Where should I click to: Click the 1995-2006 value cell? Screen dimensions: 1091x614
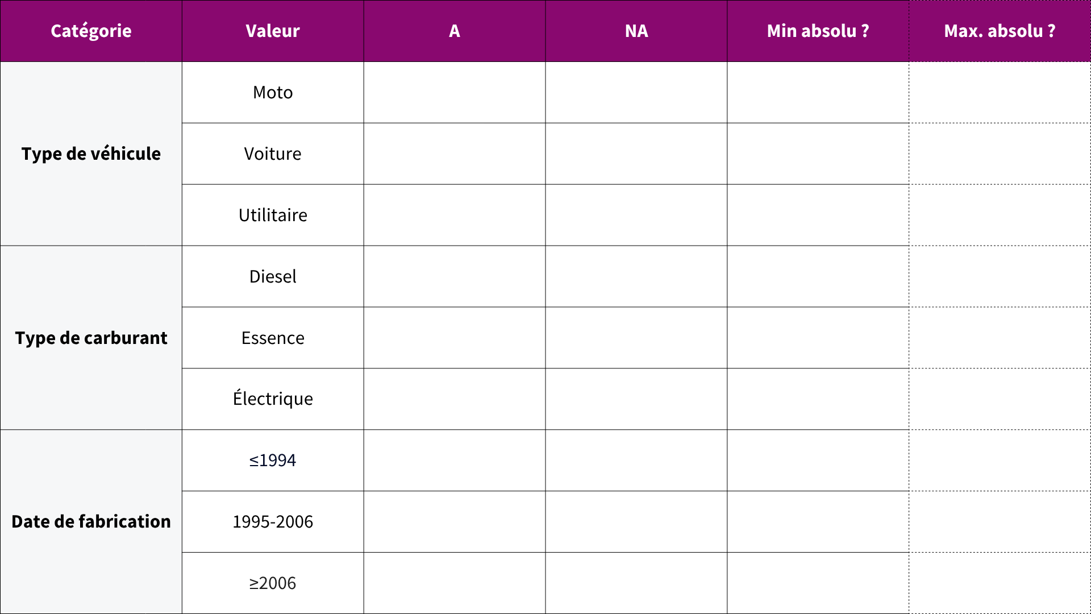coord(273,521)
